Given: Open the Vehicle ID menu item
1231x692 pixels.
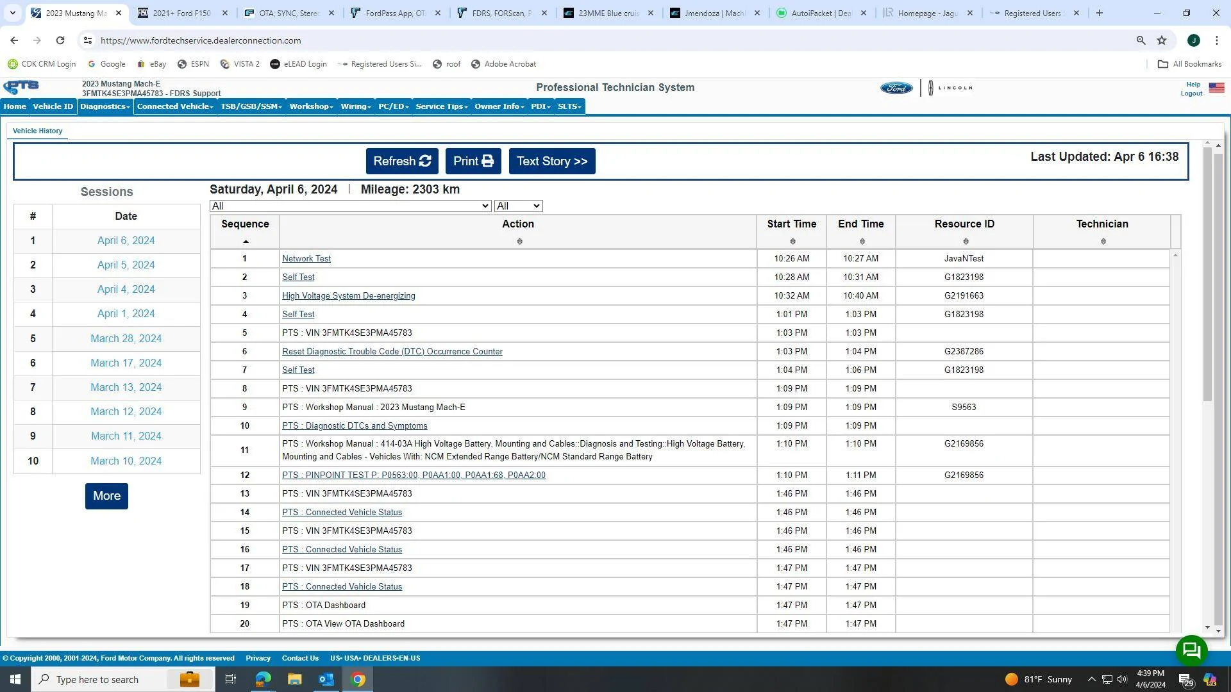Looking at the screenshot, I should point(53,106).
